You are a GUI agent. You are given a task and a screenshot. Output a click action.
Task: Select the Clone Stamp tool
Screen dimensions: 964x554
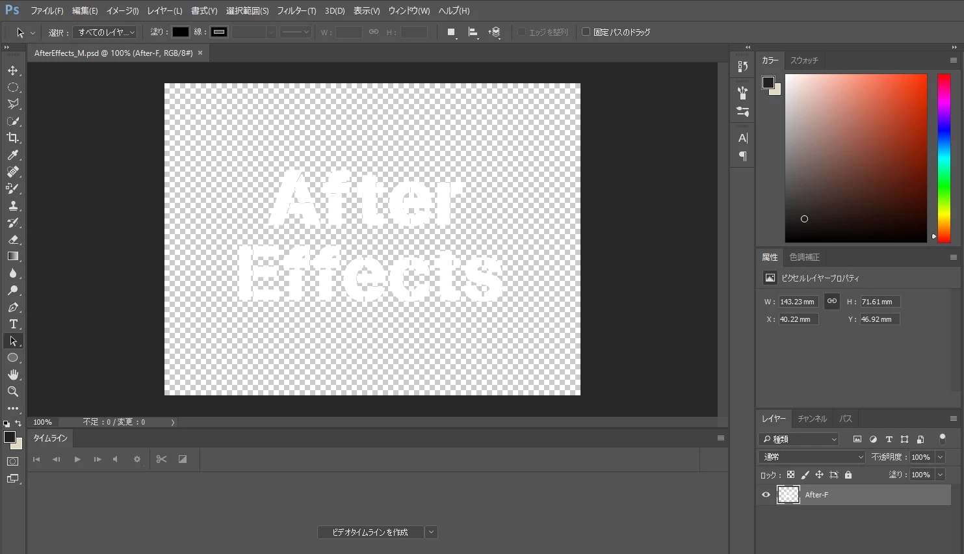pos(13,205)
